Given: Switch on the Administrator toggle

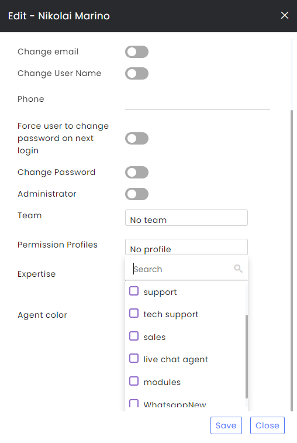Looking at the screenshot, I should point(137,194).
